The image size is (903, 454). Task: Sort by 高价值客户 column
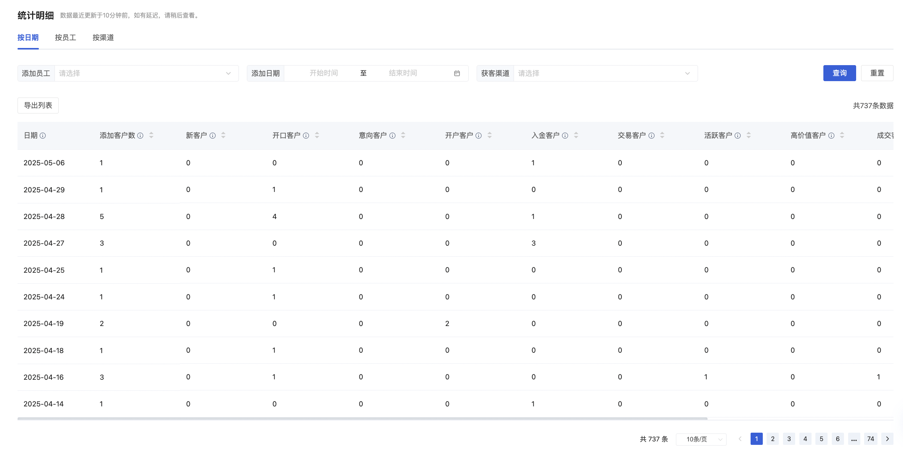click(x=842, y=135)
